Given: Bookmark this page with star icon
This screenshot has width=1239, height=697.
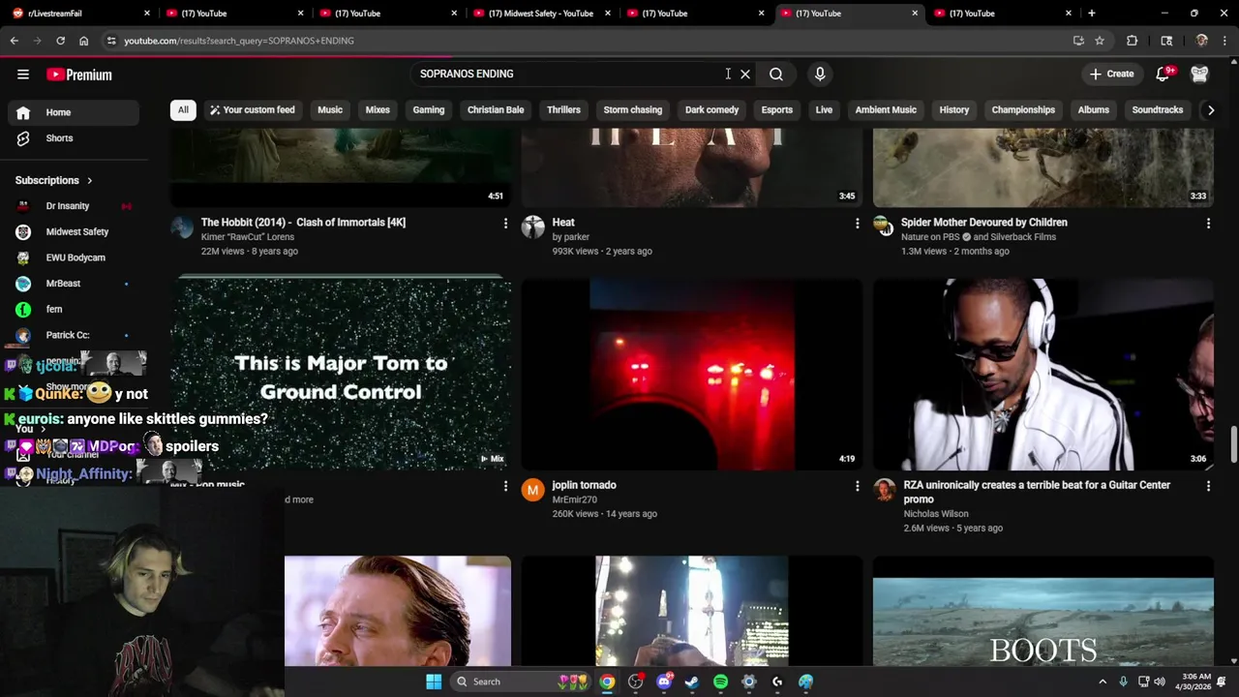Looking at the screenshot, I should [1100, 41].
